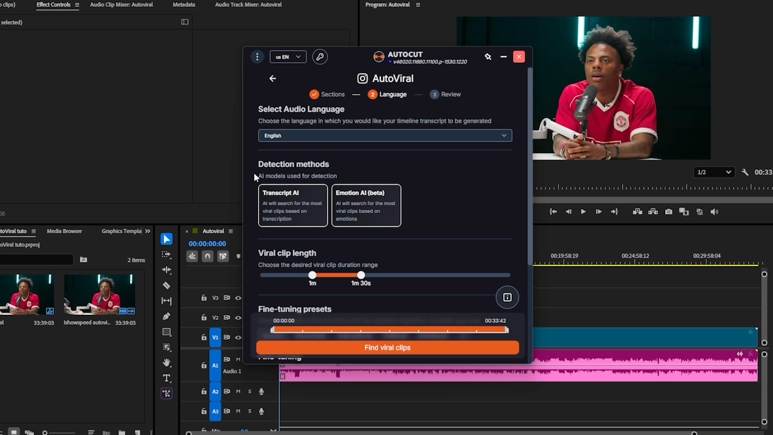Add a timeline marker
The height and width of the screenshot is (435, 773).
click(238, 256)
